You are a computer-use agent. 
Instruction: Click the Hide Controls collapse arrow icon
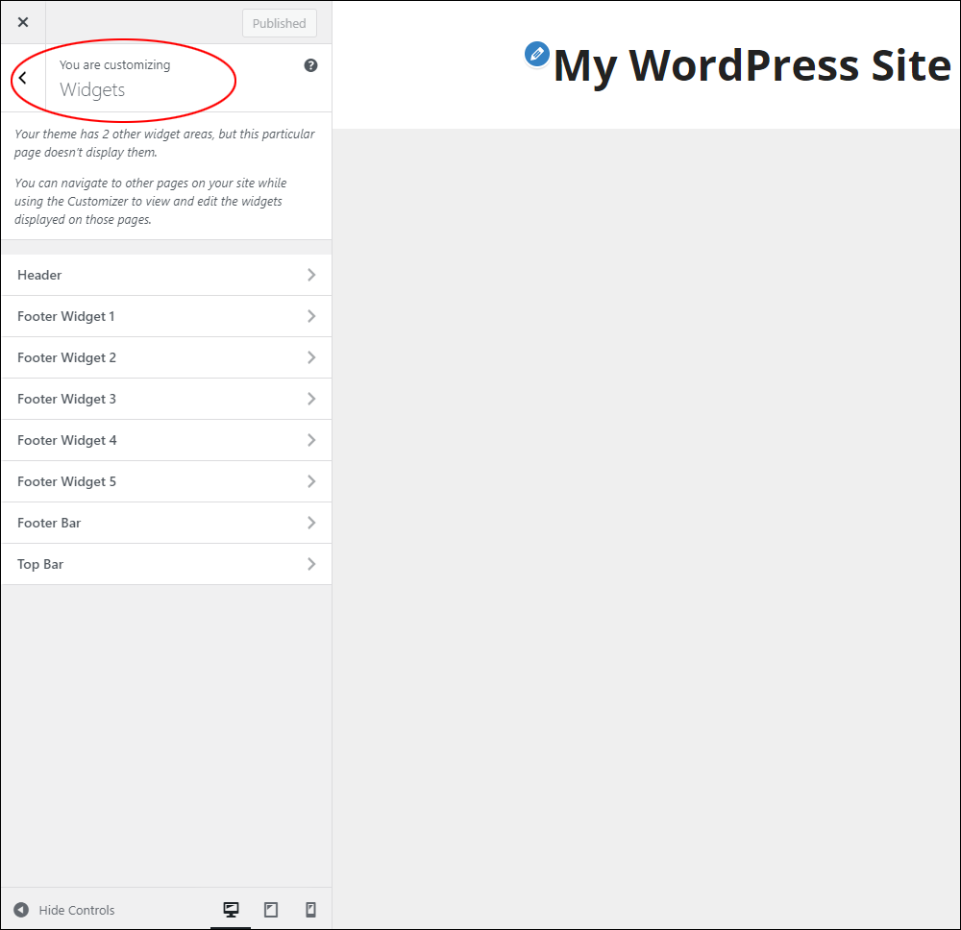click(21, 910)
